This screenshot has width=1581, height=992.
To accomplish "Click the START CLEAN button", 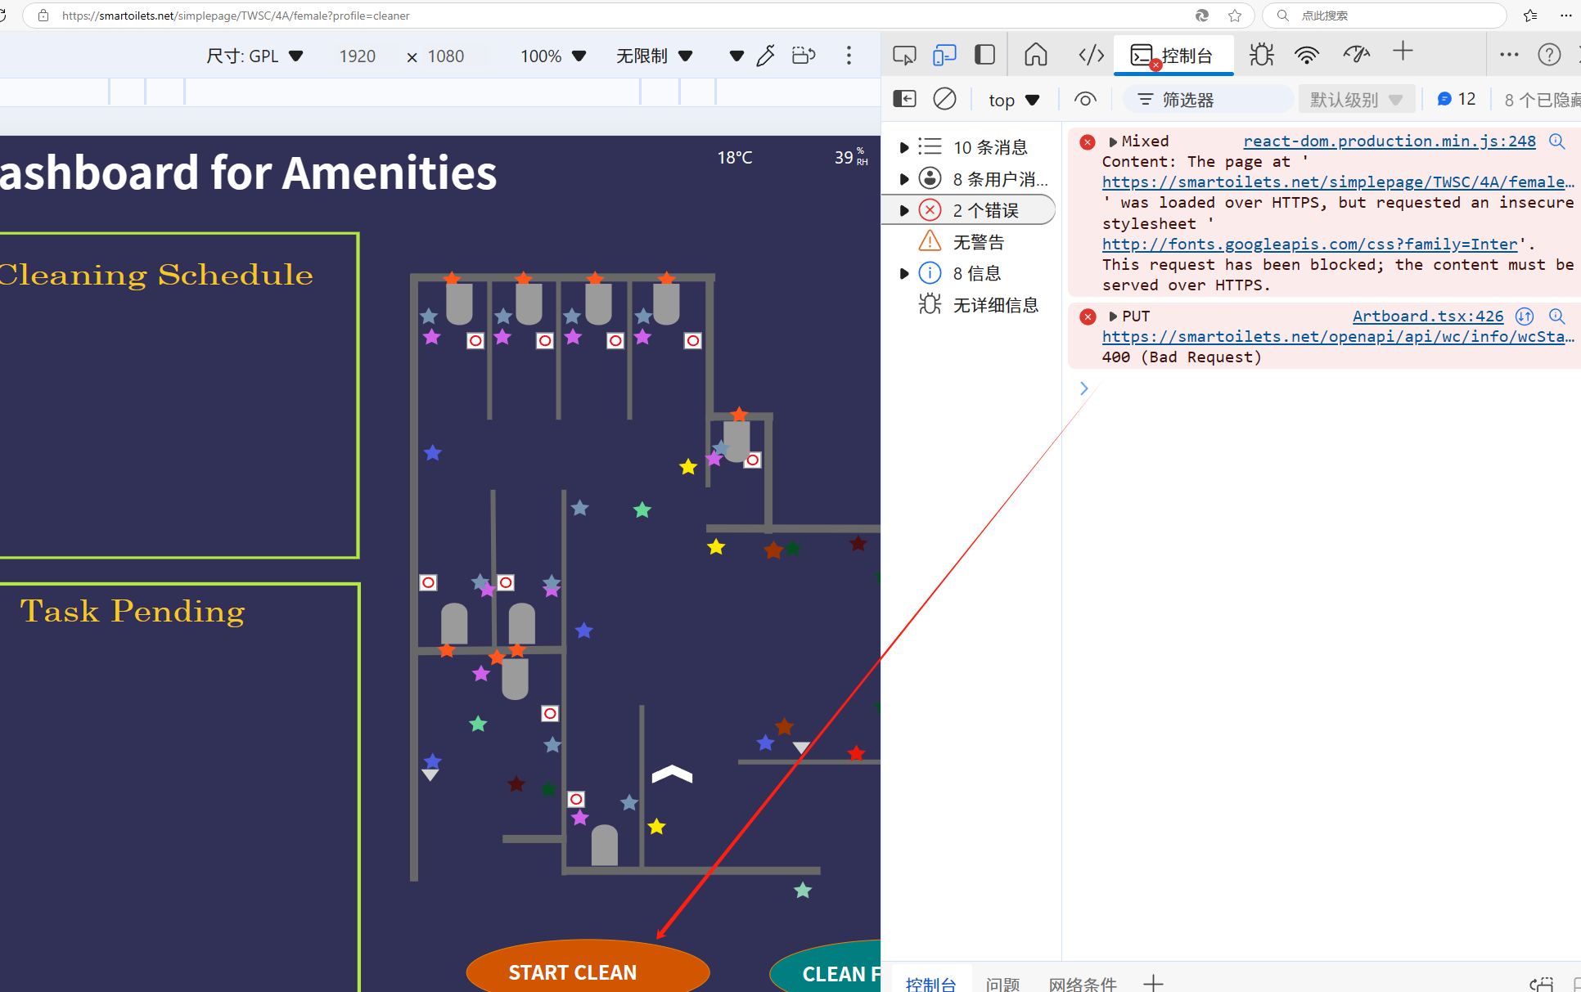I will [588, 966].
